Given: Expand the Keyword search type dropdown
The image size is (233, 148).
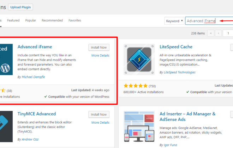Looking at the screenshot, I should [x=174, y=21].
